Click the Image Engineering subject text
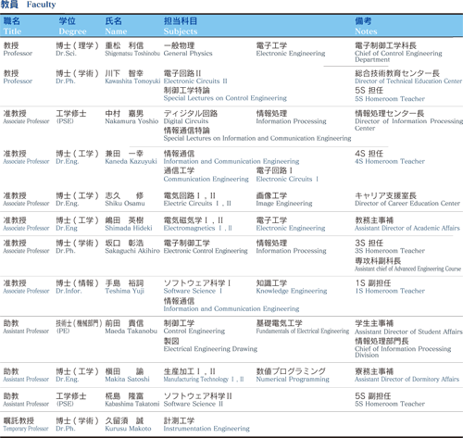Screen dimensions: 463x438 coord(284,204)
